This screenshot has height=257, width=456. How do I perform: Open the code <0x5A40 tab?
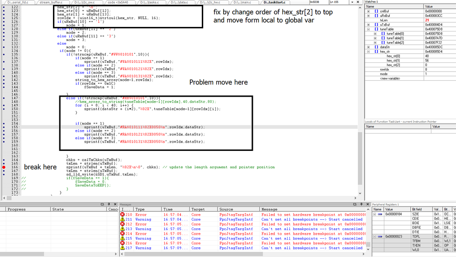pos(118,2)
